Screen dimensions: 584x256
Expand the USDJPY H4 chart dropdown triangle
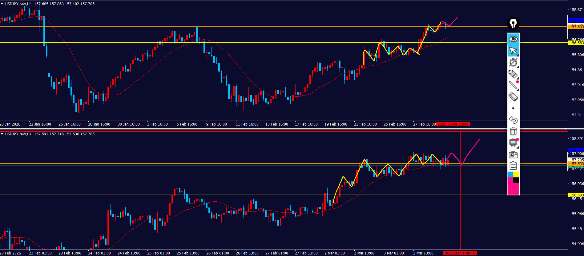click(2, 4)
